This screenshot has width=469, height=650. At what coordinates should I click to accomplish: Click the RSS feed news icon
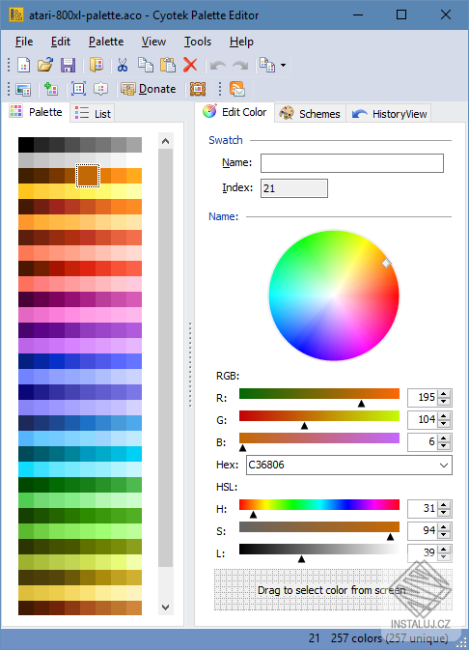click(237, 89)
